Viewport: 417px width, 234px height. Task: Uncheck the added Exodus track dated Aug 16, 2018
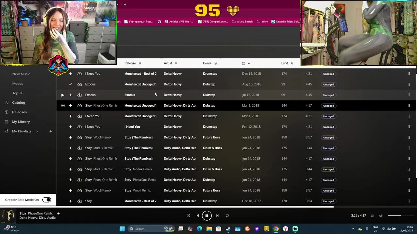coord(70,84)
